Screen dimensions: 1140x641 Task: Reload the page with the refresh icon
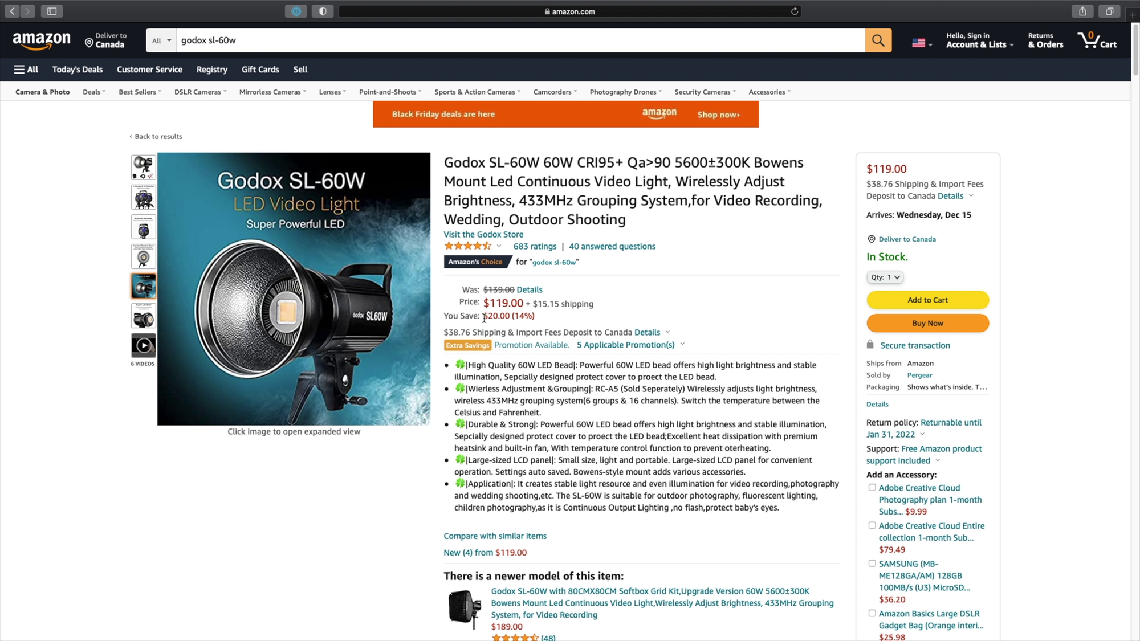click(x=794, y=11)
